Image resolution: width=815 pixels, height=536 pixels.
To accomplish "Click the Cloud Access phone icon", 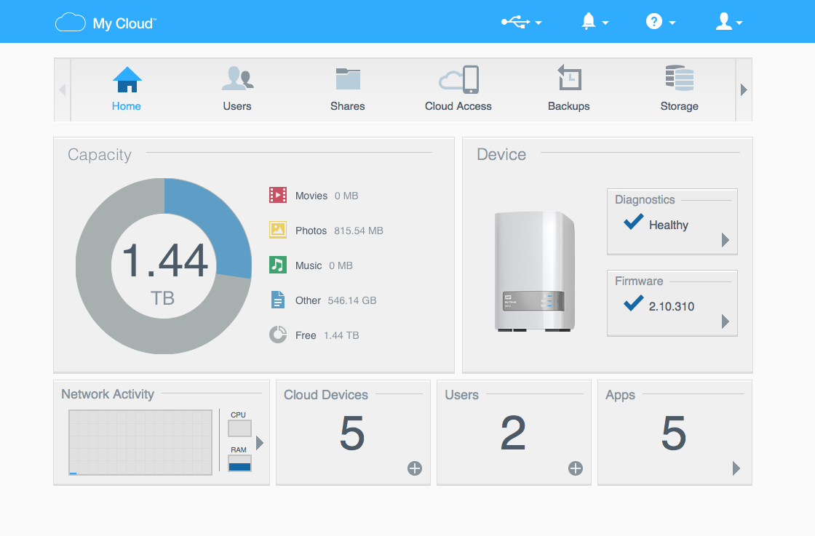I will click(x=459, y=79).
